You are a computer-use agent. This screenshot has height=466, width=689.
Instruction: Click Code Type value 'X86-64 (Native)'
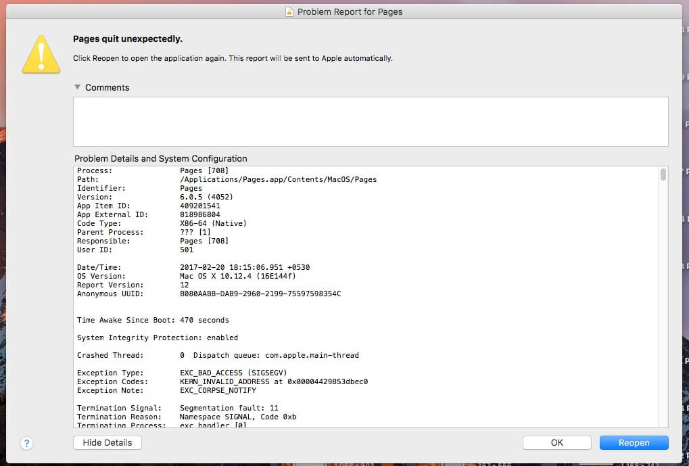[213, 223]
